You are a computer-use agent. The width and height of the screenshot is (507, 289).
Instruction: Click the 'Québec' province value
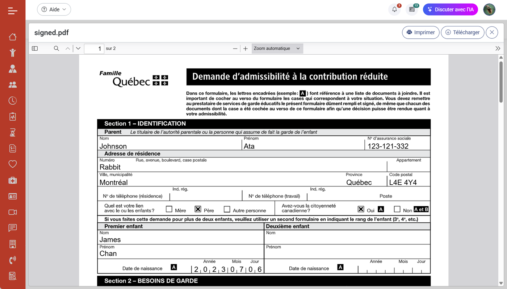pyautogui.click(x=359, y=183)
